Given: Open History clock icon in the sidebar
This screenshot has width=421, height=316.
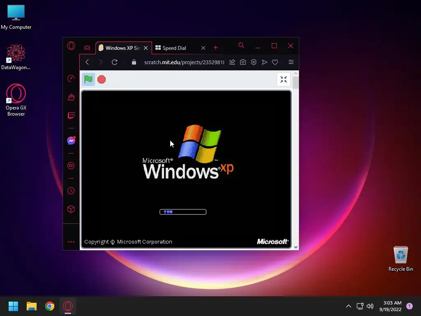Looking at the screenshot, I should pos(71,191).
